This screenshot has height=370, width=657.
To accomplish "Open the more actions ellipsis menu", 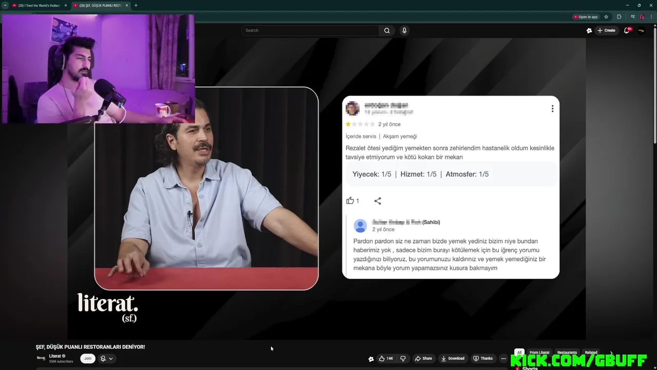I will coord(504,359).
